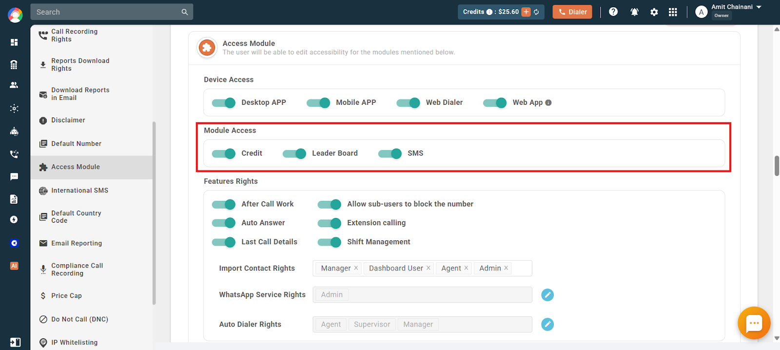Image resolution: width=780 pixels, height=350 pixels.
Task: Open Disclaimer settings
Action: pos(92,120)
